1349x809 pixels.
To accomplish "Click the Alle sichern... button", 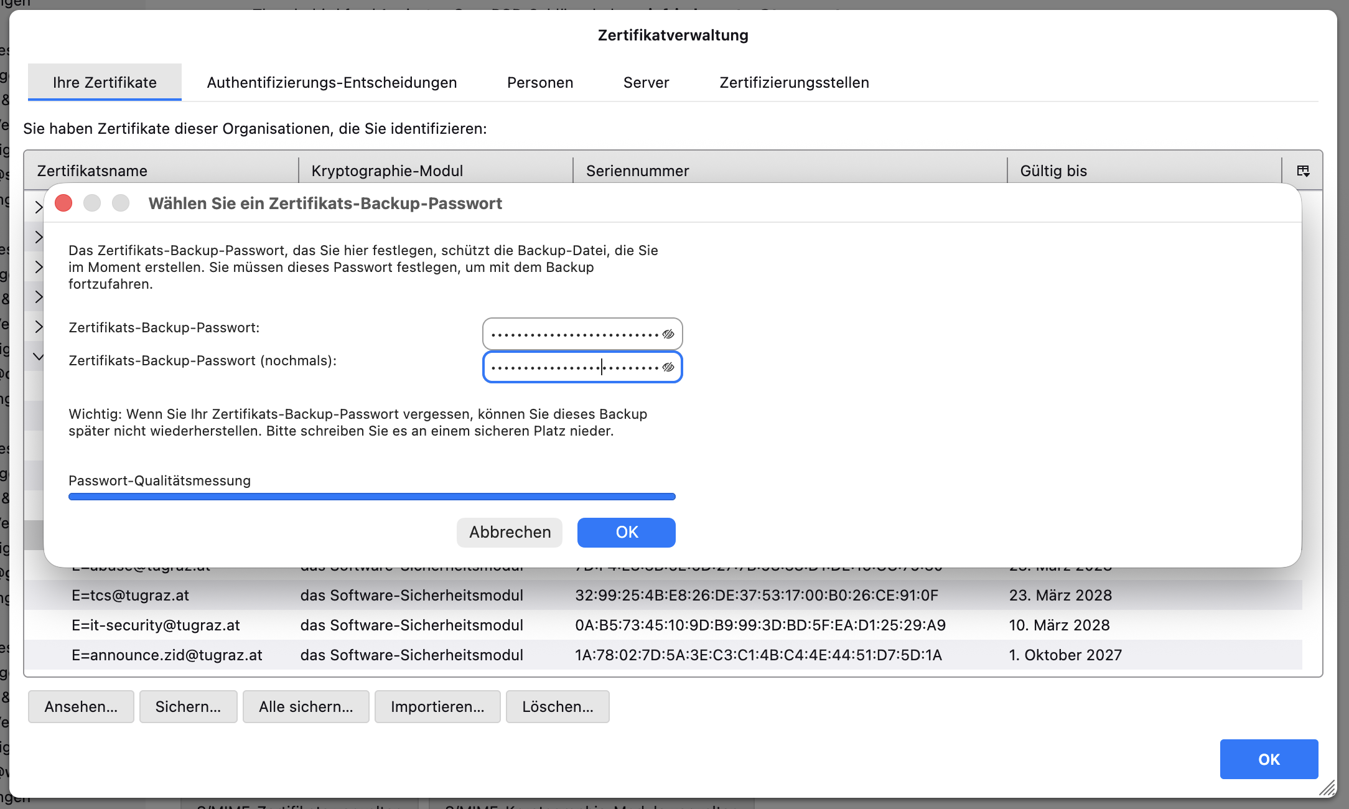I will click(306, 706).
